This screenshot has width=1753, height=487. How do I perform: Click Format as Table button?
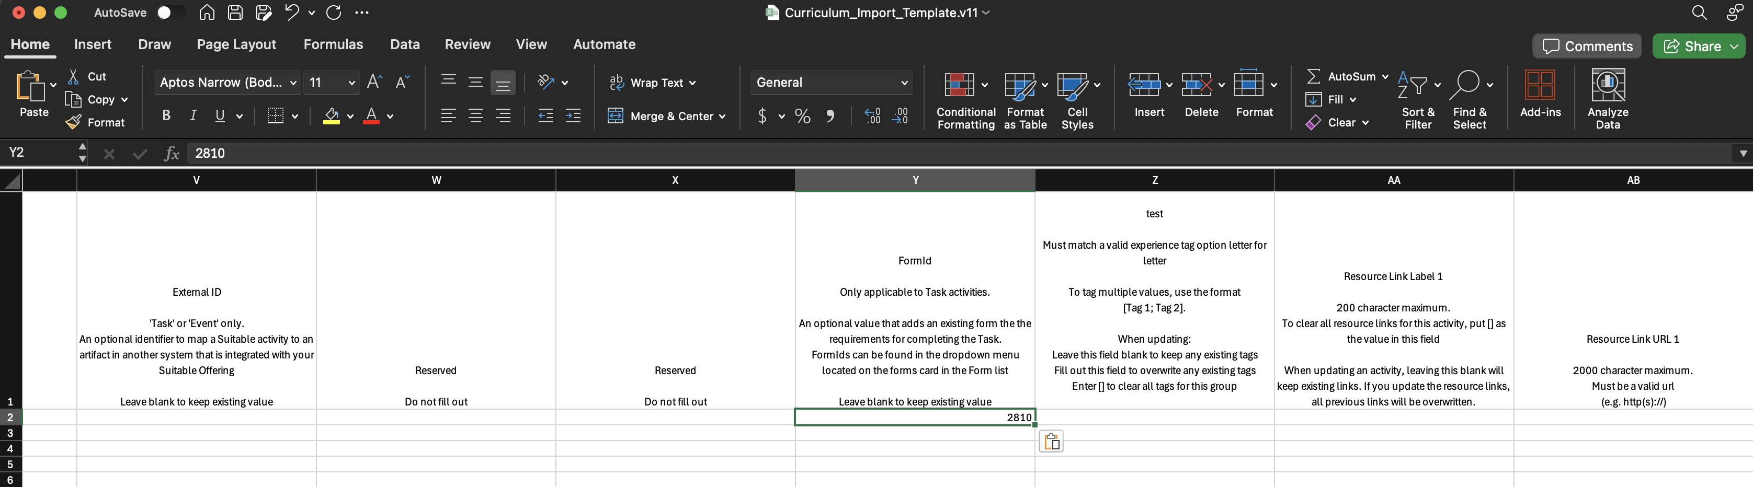[x=1025, y=99]
